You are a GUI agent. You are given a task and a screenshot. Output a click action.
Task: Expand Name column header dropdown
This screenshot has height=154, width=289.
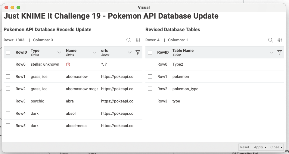tap(95, 52)
